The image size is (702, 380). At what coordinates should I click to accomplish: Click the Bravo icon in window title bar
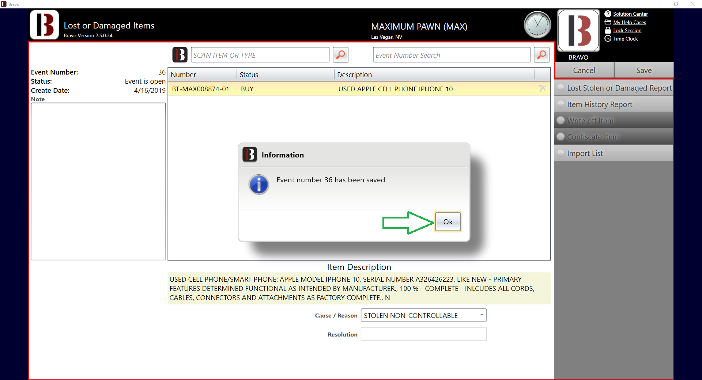point(4,4)
